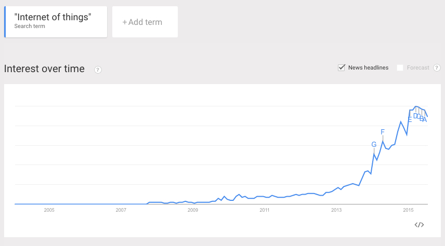This screenshot has height=246, width=445.
Task: Open news headline marker E on chart
Action: coord(410,119)
